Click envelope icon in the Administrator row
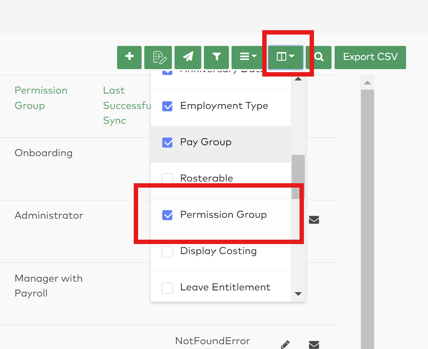The height and width of the screenshot is (349, 428). click(x=314, y=220)
